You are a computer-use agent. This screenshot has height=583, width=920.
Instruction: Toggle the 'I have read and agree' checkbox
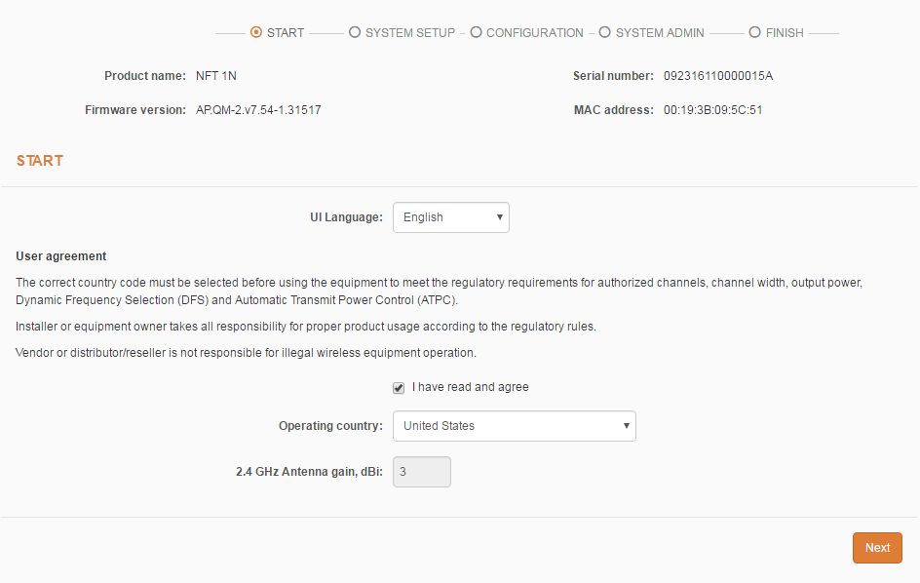[x=399, y=388]
